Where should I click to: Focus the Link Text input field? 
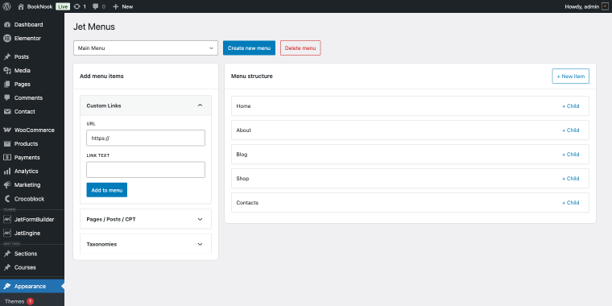(x=146, y=170)
